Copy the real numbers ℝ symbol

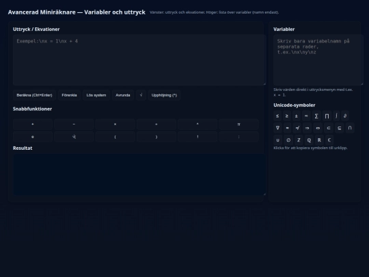point(319,140)
